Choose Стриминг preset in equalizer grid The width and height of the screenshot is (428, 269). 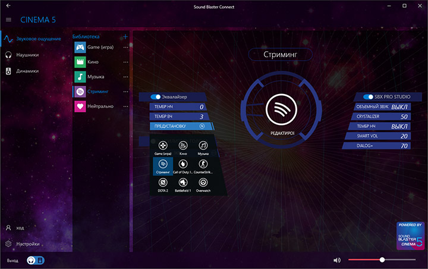(163, 167)
